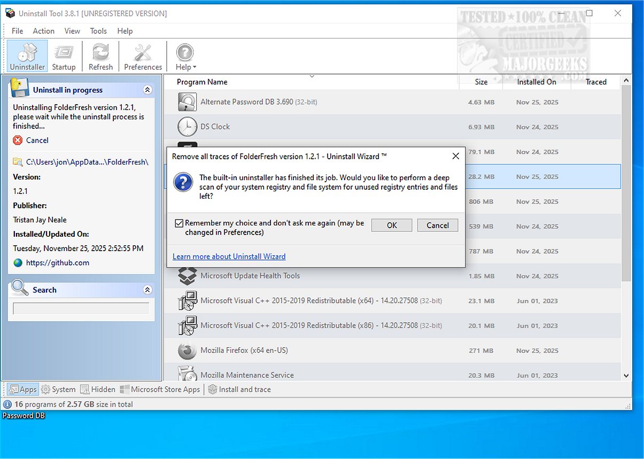The width and height of the screenshot is (644, 459).
Task: Open the File menu
Action: pyautogui.click(x=17, y=31)
